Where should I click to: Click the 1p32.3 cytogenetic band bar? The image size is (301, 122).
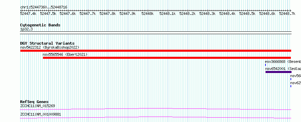(x=156, y=33)
